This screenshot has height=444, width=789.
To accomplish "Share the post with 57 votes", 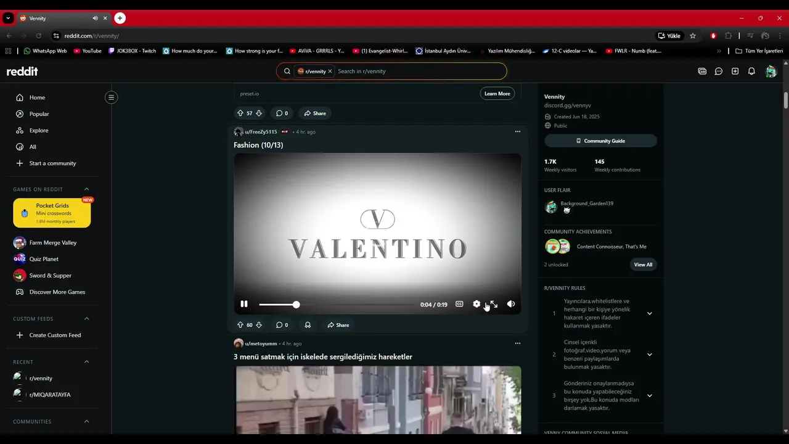I will coord(315,113).
